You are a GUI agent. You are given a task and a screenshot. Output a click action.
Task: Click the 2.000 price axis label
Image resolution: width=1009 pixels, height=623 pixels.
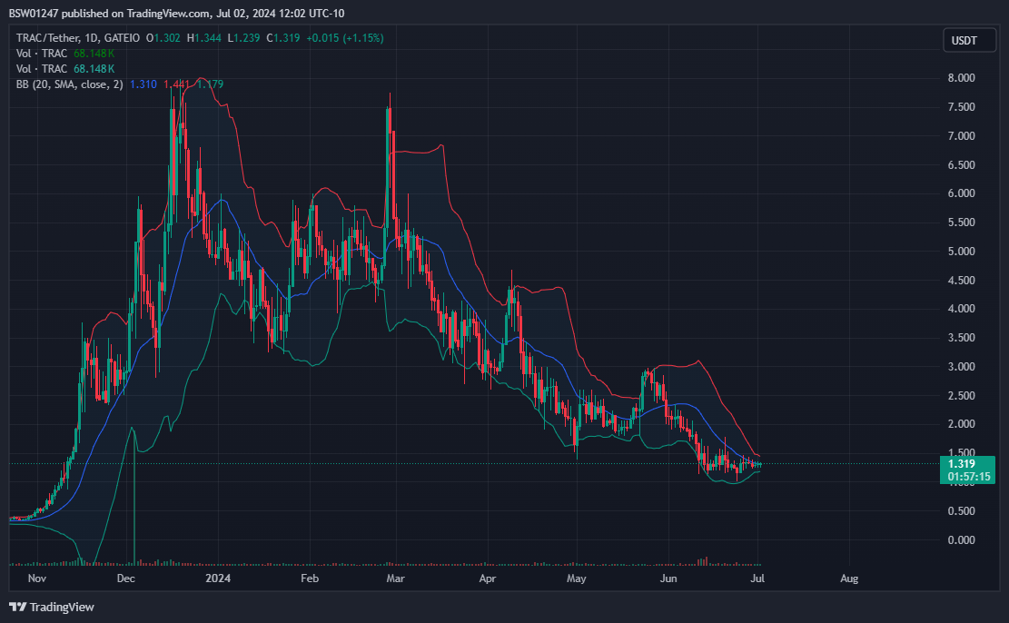click(962, 423)
